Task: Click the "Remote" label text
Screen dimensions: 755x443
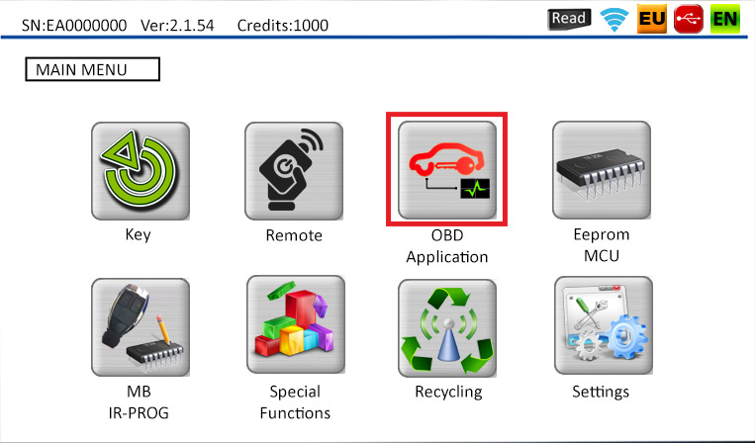Action: pyautogui.click(x=294, y=235)
